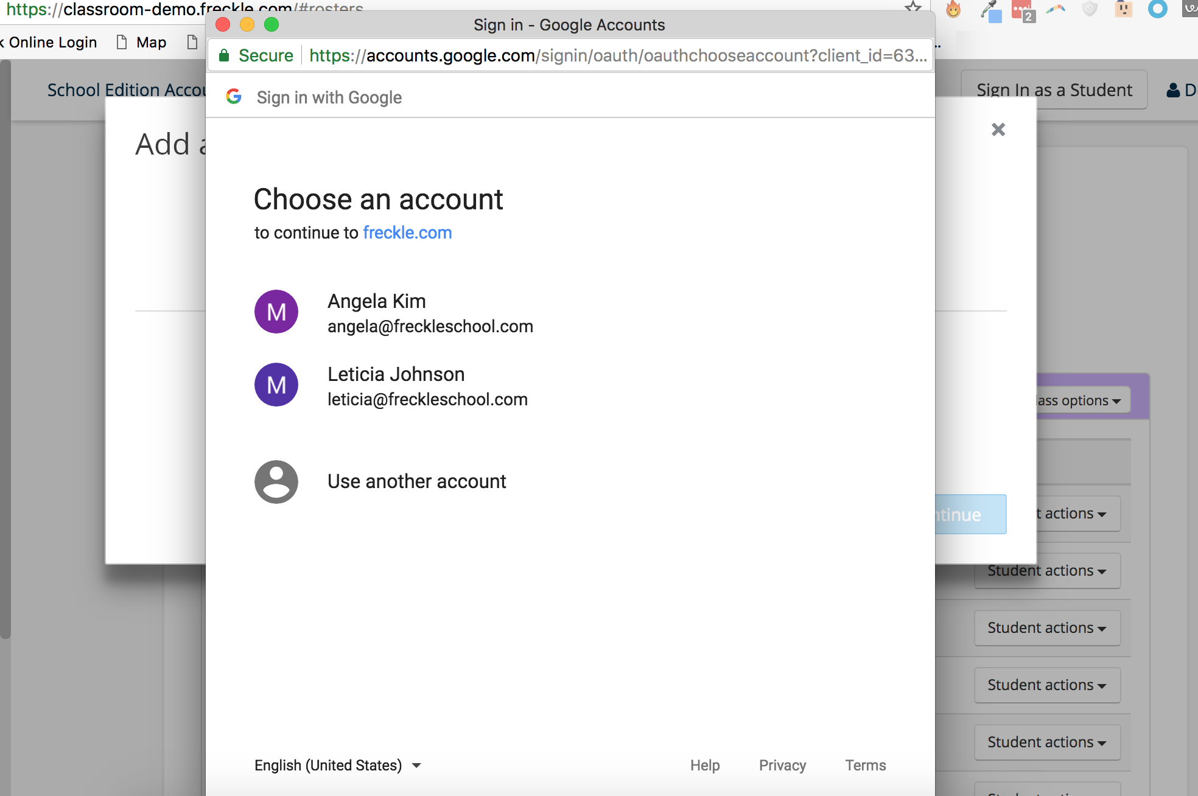Select the Angela Kim avatar

[x=276, y=312]
